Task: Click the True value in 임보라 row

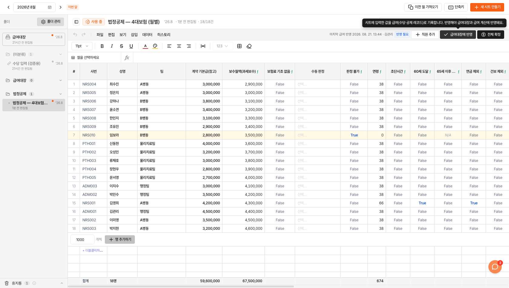Action: [x=354, y=135]
